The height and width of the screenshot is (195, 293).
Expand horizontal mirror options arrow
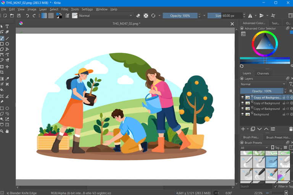tap(256, 16)
